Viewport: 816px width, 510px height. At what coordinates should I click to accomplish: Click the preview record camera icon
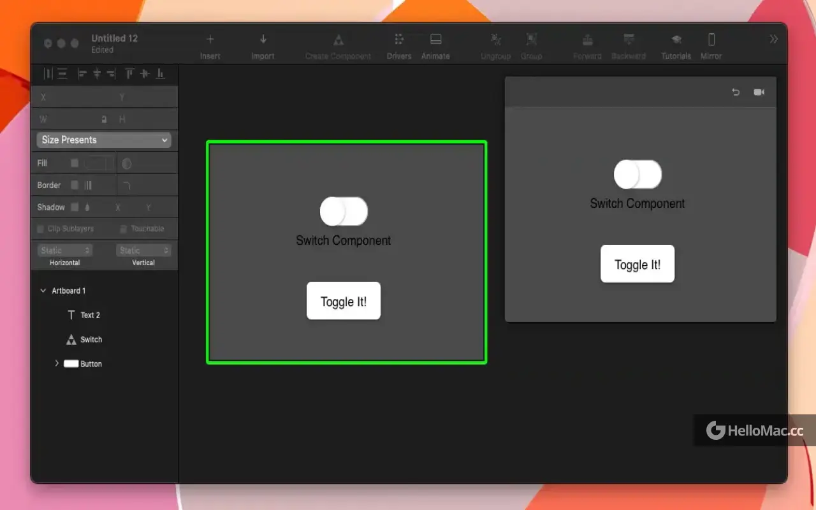[759, 92]
